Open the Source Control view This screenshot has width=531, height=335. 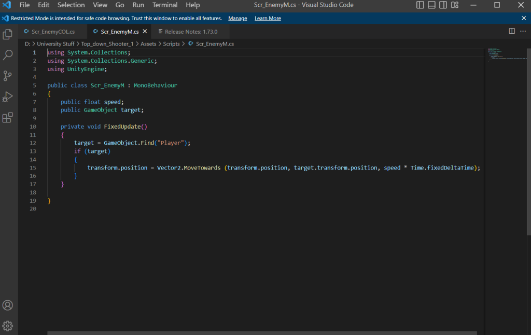tap(8, 76)
